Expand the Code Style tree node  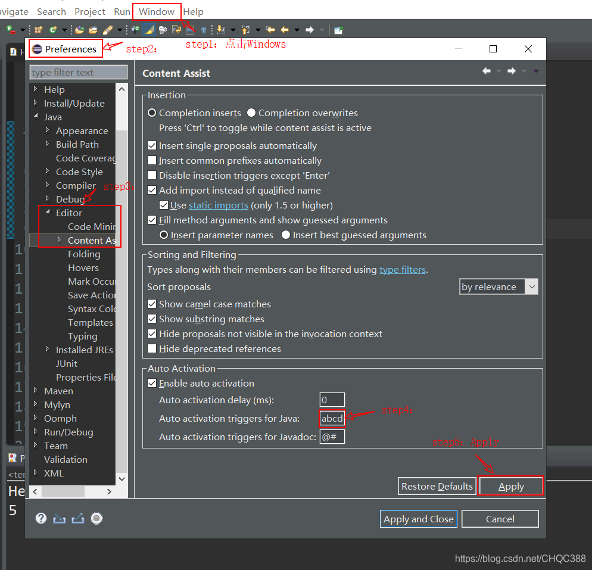(47, 171)
